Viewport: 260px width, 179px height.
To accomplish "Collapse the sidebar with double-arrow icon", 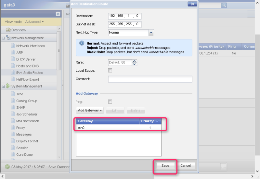I will pos(58,14).
